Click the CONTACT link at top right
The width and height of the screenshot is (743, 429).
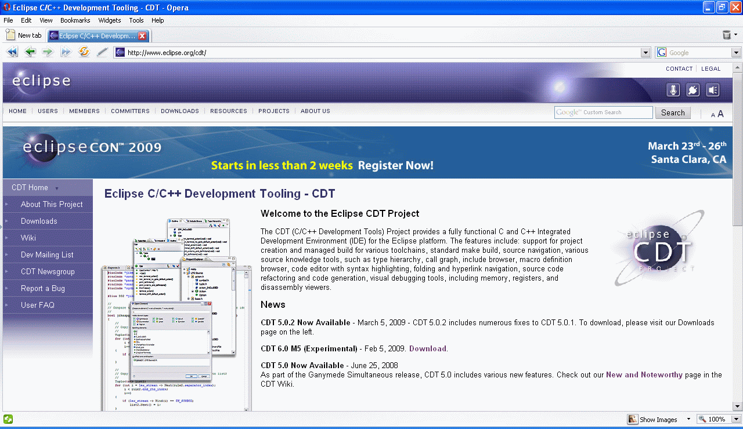(x=679, y=68)
